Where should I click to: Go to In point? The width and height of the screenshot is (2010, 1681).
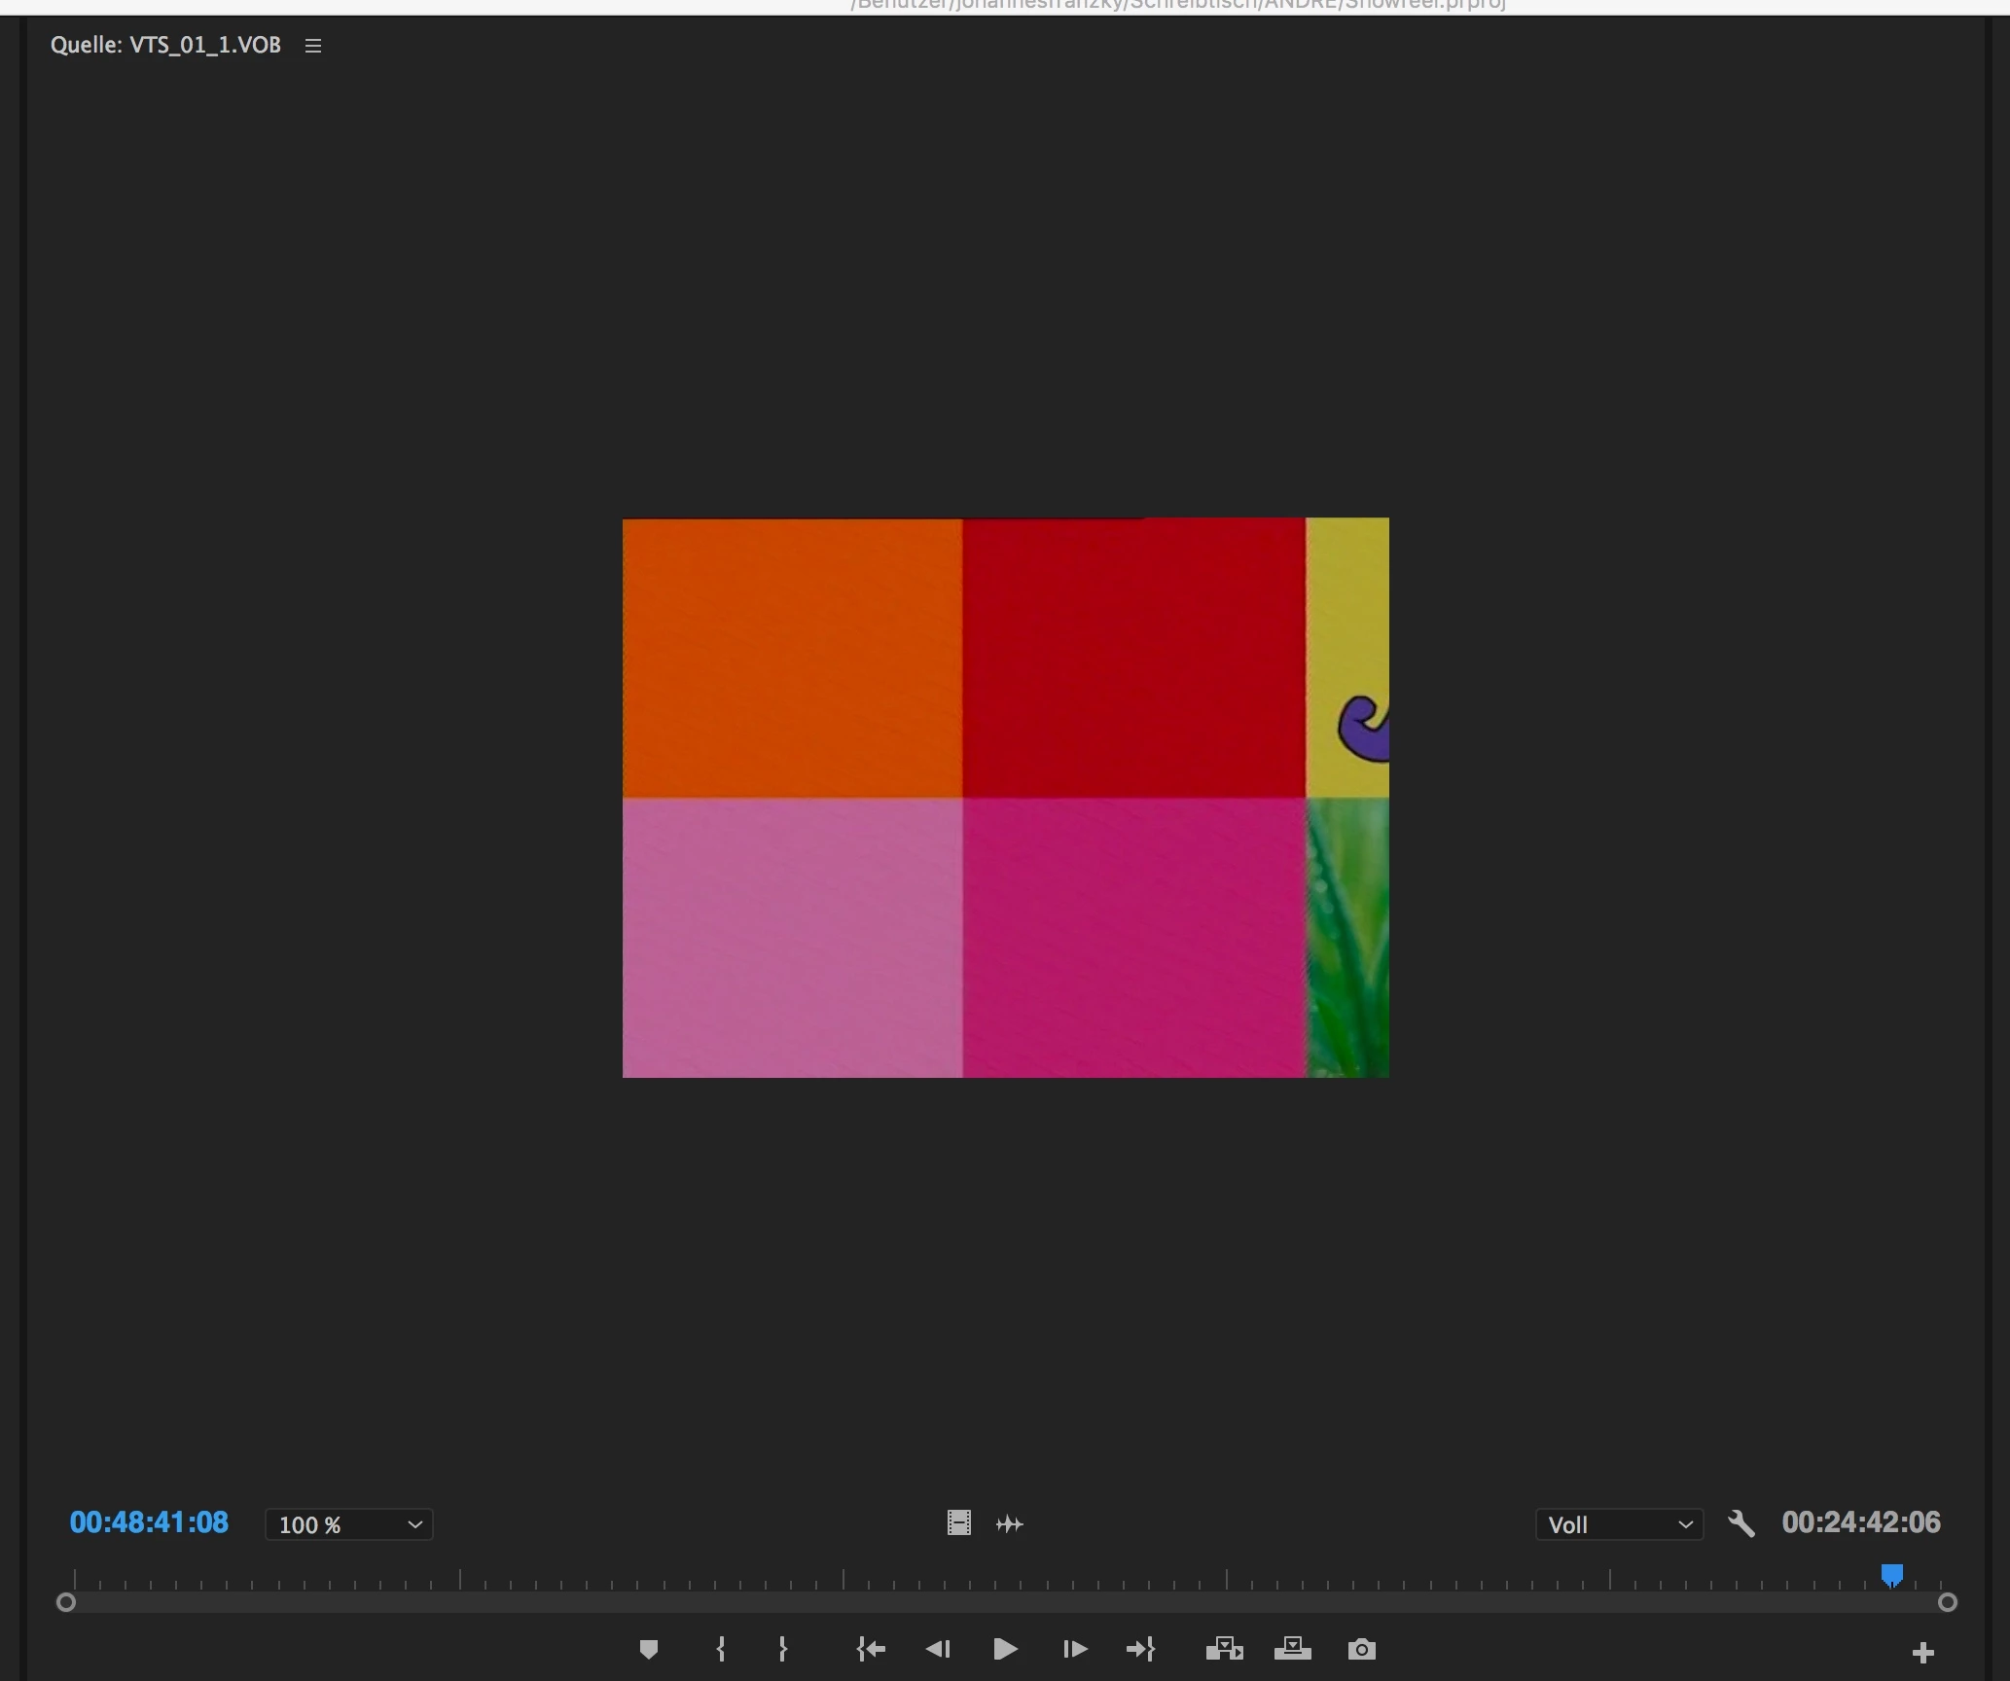click(871, 1649)
